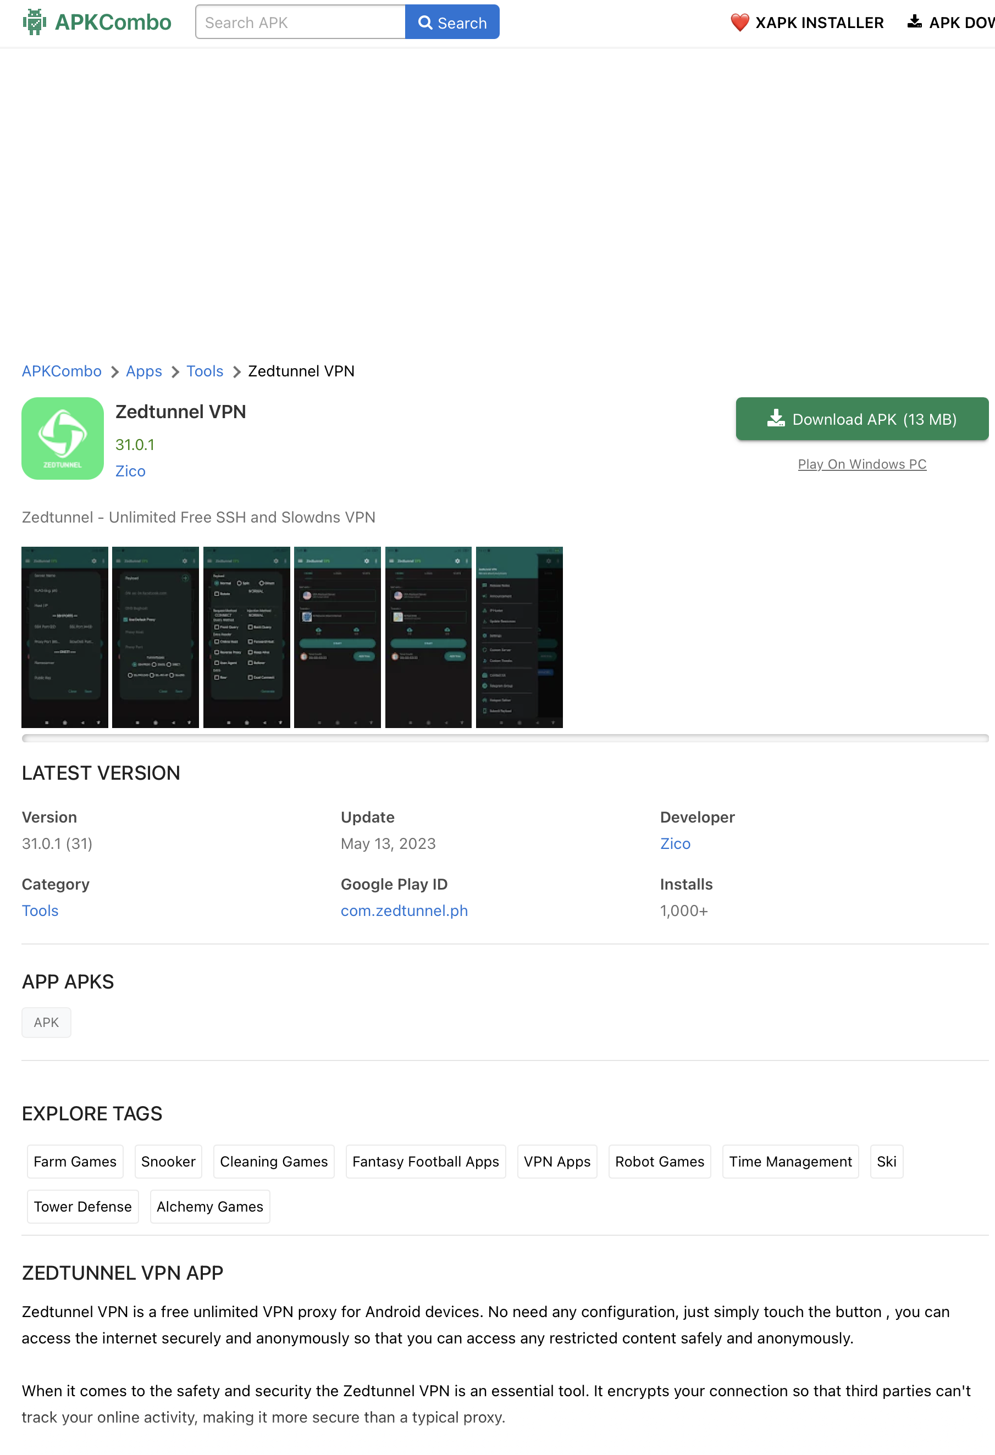Open Zico developer link under app title
The width and height of the screenshot is (995, 1455).
tap(130, 471)
